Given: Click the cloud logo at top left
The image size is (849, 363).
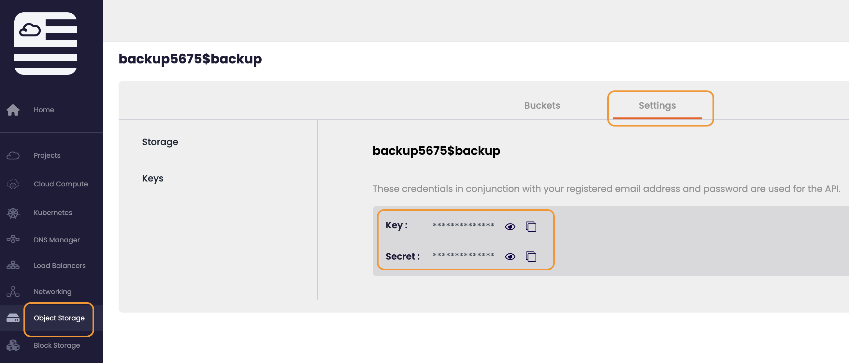Looking at the screenshot, I should [x=46, y=44].
